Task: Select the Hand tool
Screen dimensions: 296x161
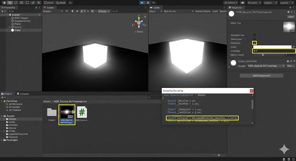Action: click(x=4, y=3)
